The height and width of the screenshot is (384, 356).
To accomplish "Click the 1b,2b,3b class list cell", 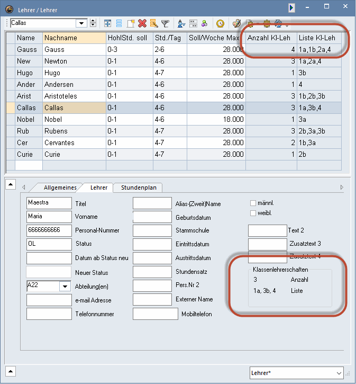I will [319, 96].
